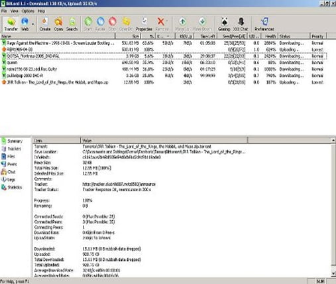
Task: Open the Gaming toolbar icon
Action: click(224, 25)
